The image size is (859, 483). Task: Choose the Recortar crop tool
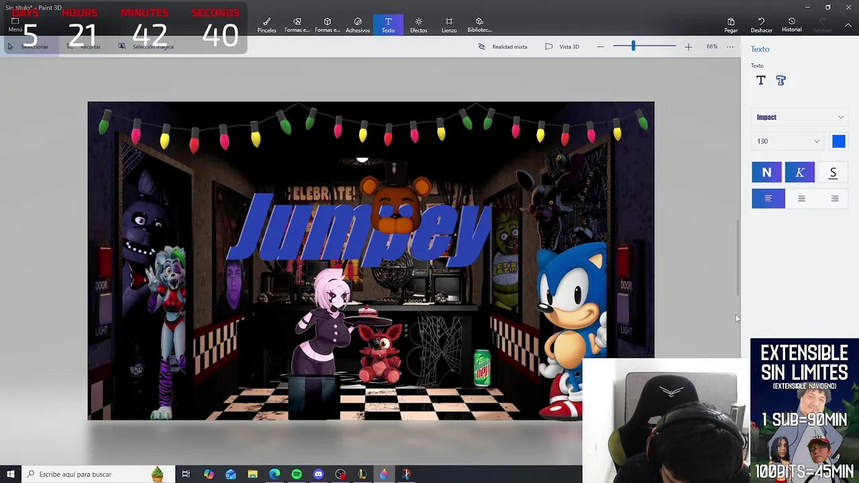pyautogui.click(x=84, y=46)
